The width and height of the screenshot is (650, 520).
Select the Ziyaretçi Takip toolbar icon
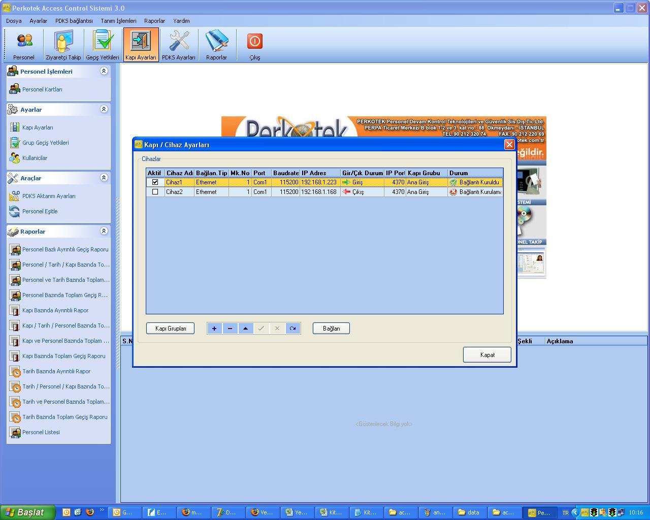[x=62, y=43]
